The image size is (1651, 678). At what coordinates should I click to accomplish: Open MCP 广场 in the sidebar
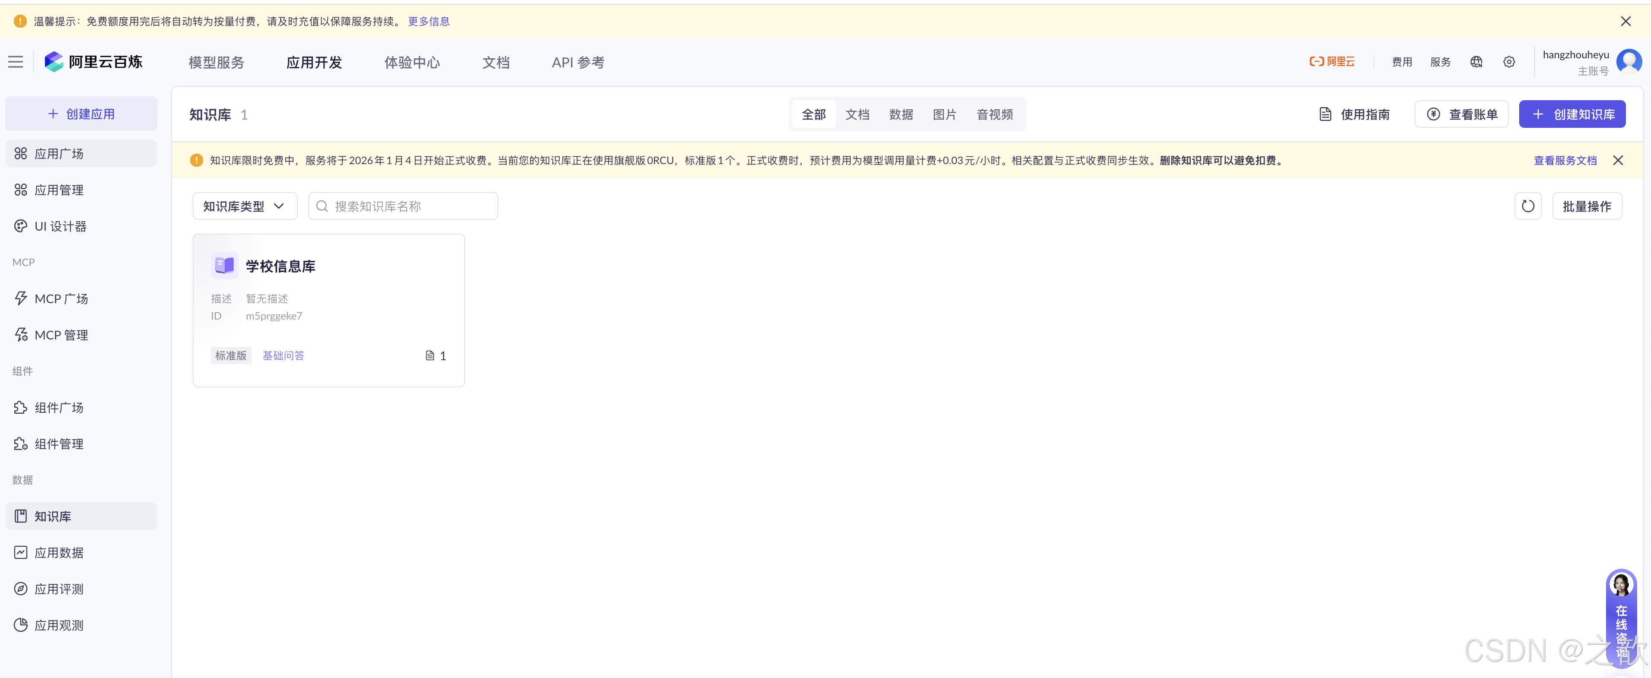coord(61,299)
